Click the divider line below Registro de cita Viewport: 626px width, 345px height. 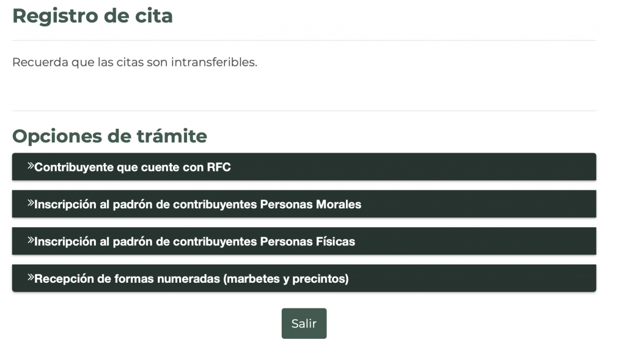304,40
